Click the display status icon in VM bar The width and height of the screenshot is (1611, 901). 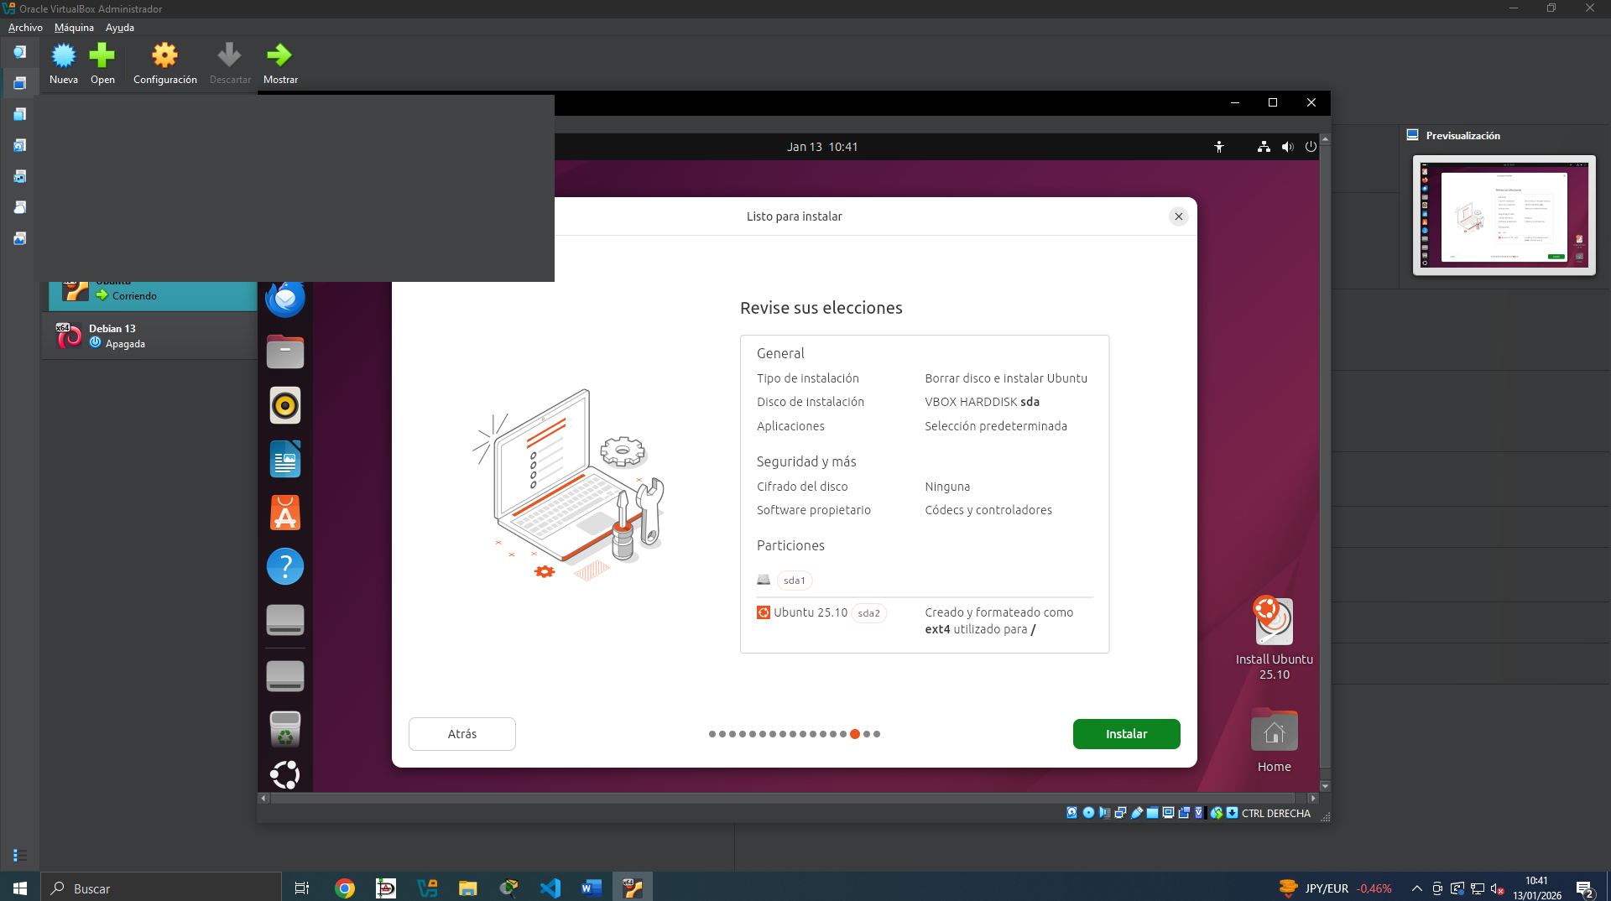tap(1168, 813)
